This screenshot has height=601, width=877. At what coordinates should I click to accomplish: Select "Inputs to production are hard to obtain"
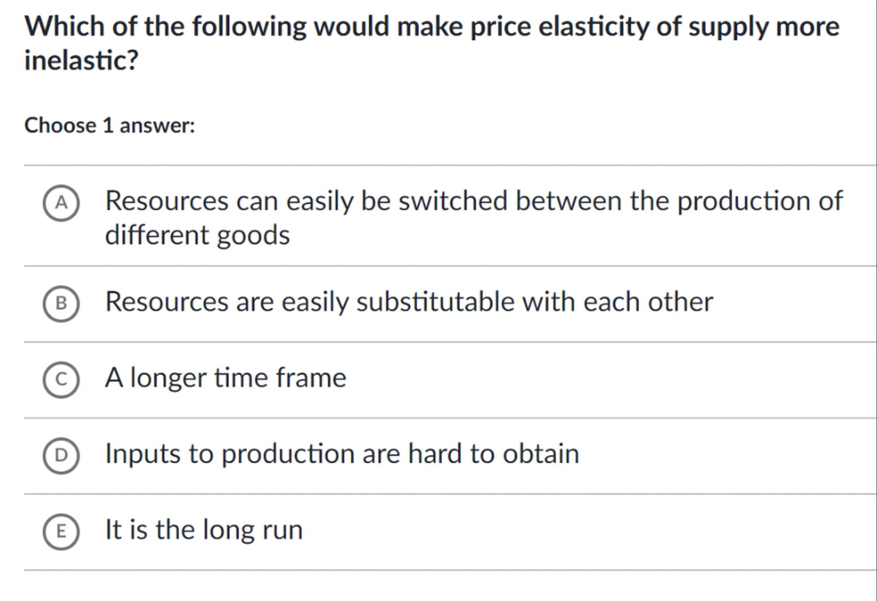pyautogui.click(x=342, y=454)
